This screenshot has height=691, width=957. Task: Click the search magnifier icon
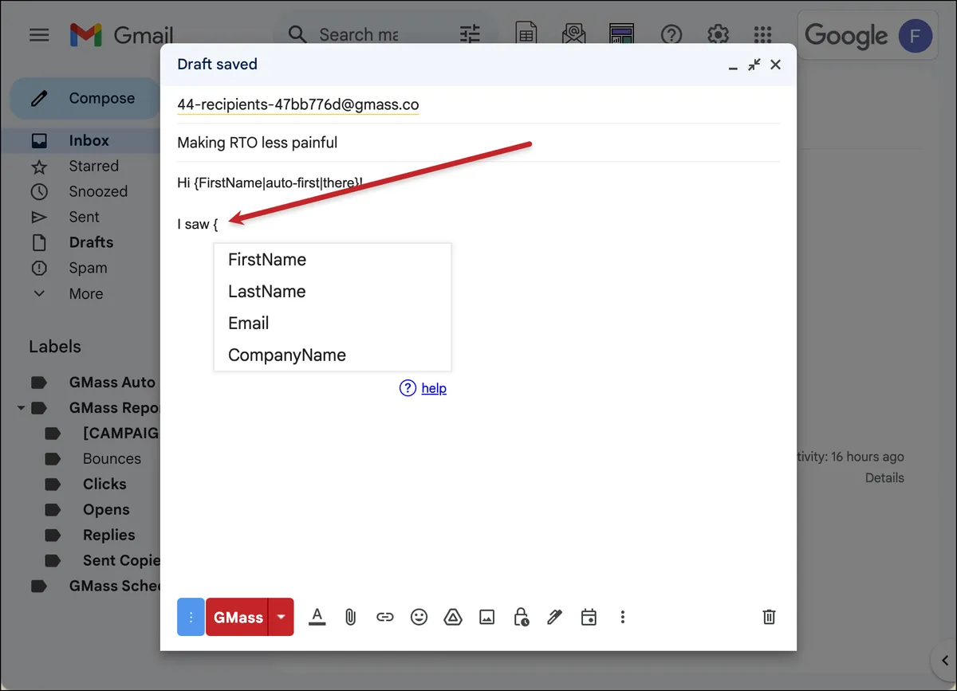pyautogui.click(x=297, y=34)
